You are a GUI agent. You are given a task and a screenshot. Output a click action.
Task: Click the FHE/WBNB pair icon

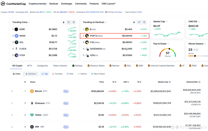coord(87,42)
